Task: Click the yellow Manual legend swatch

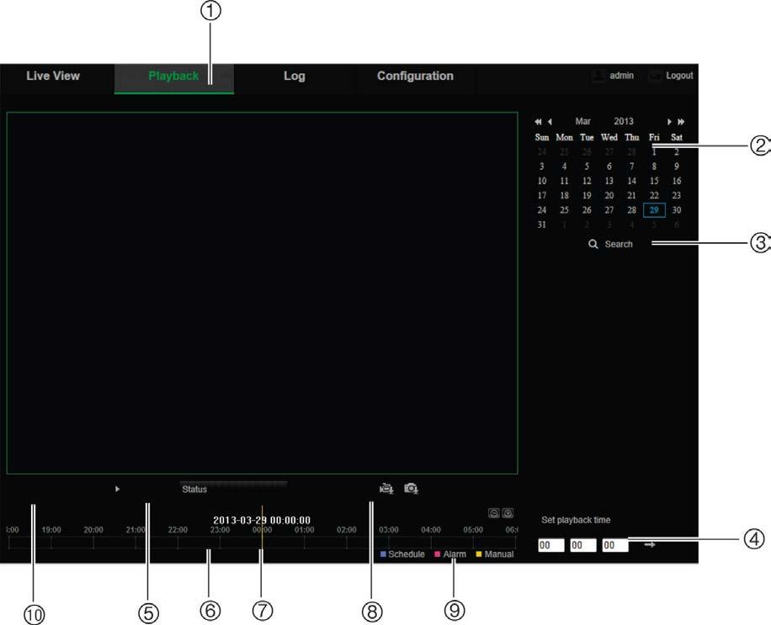Action: [479, 554]
